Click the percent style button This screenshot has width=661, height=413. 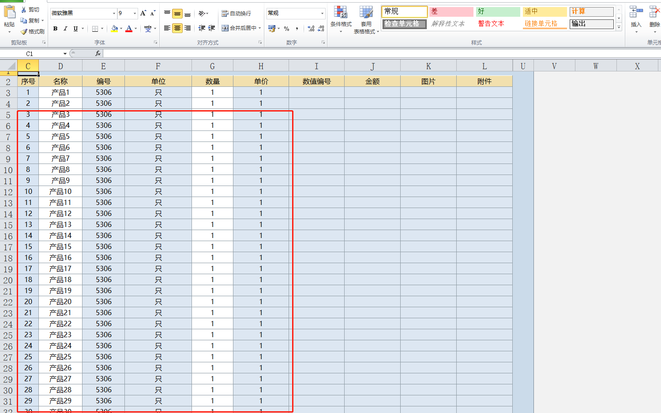287,29
